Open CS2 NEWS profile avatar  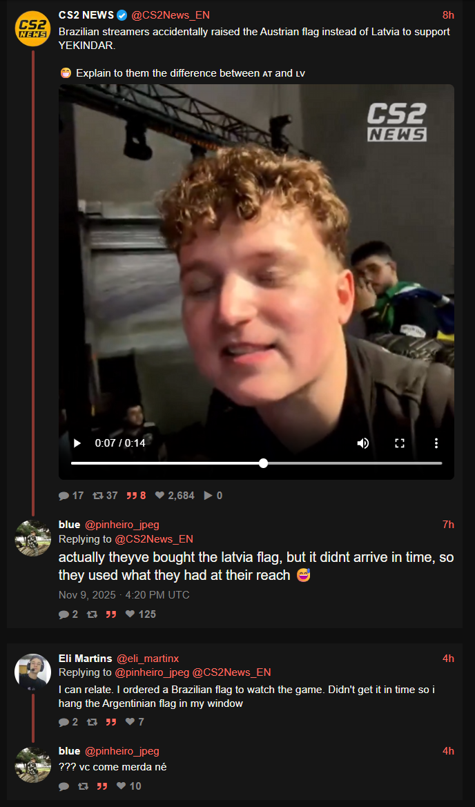tap(32, 28)
